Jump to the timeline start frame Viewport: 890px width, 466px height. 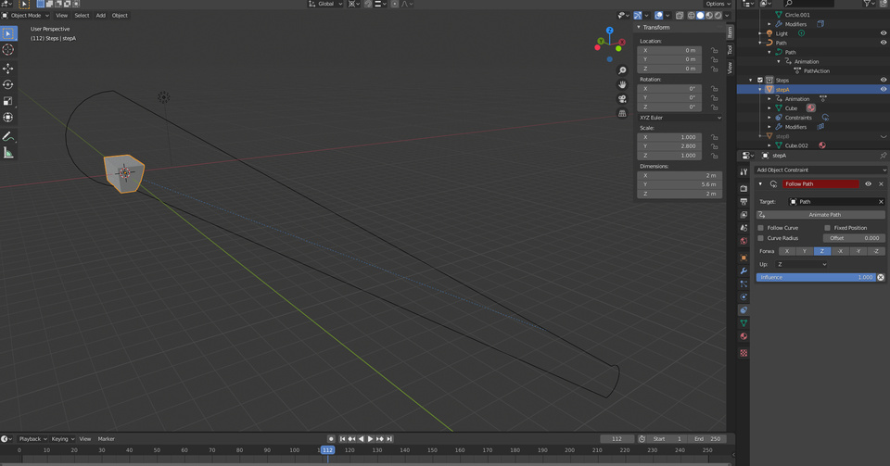click(342, 439)
